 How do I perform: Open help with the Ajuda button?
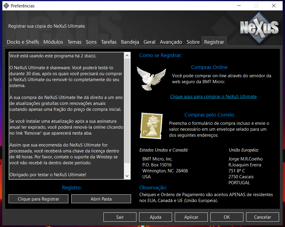pyautogui.click(x=155, y=217)
